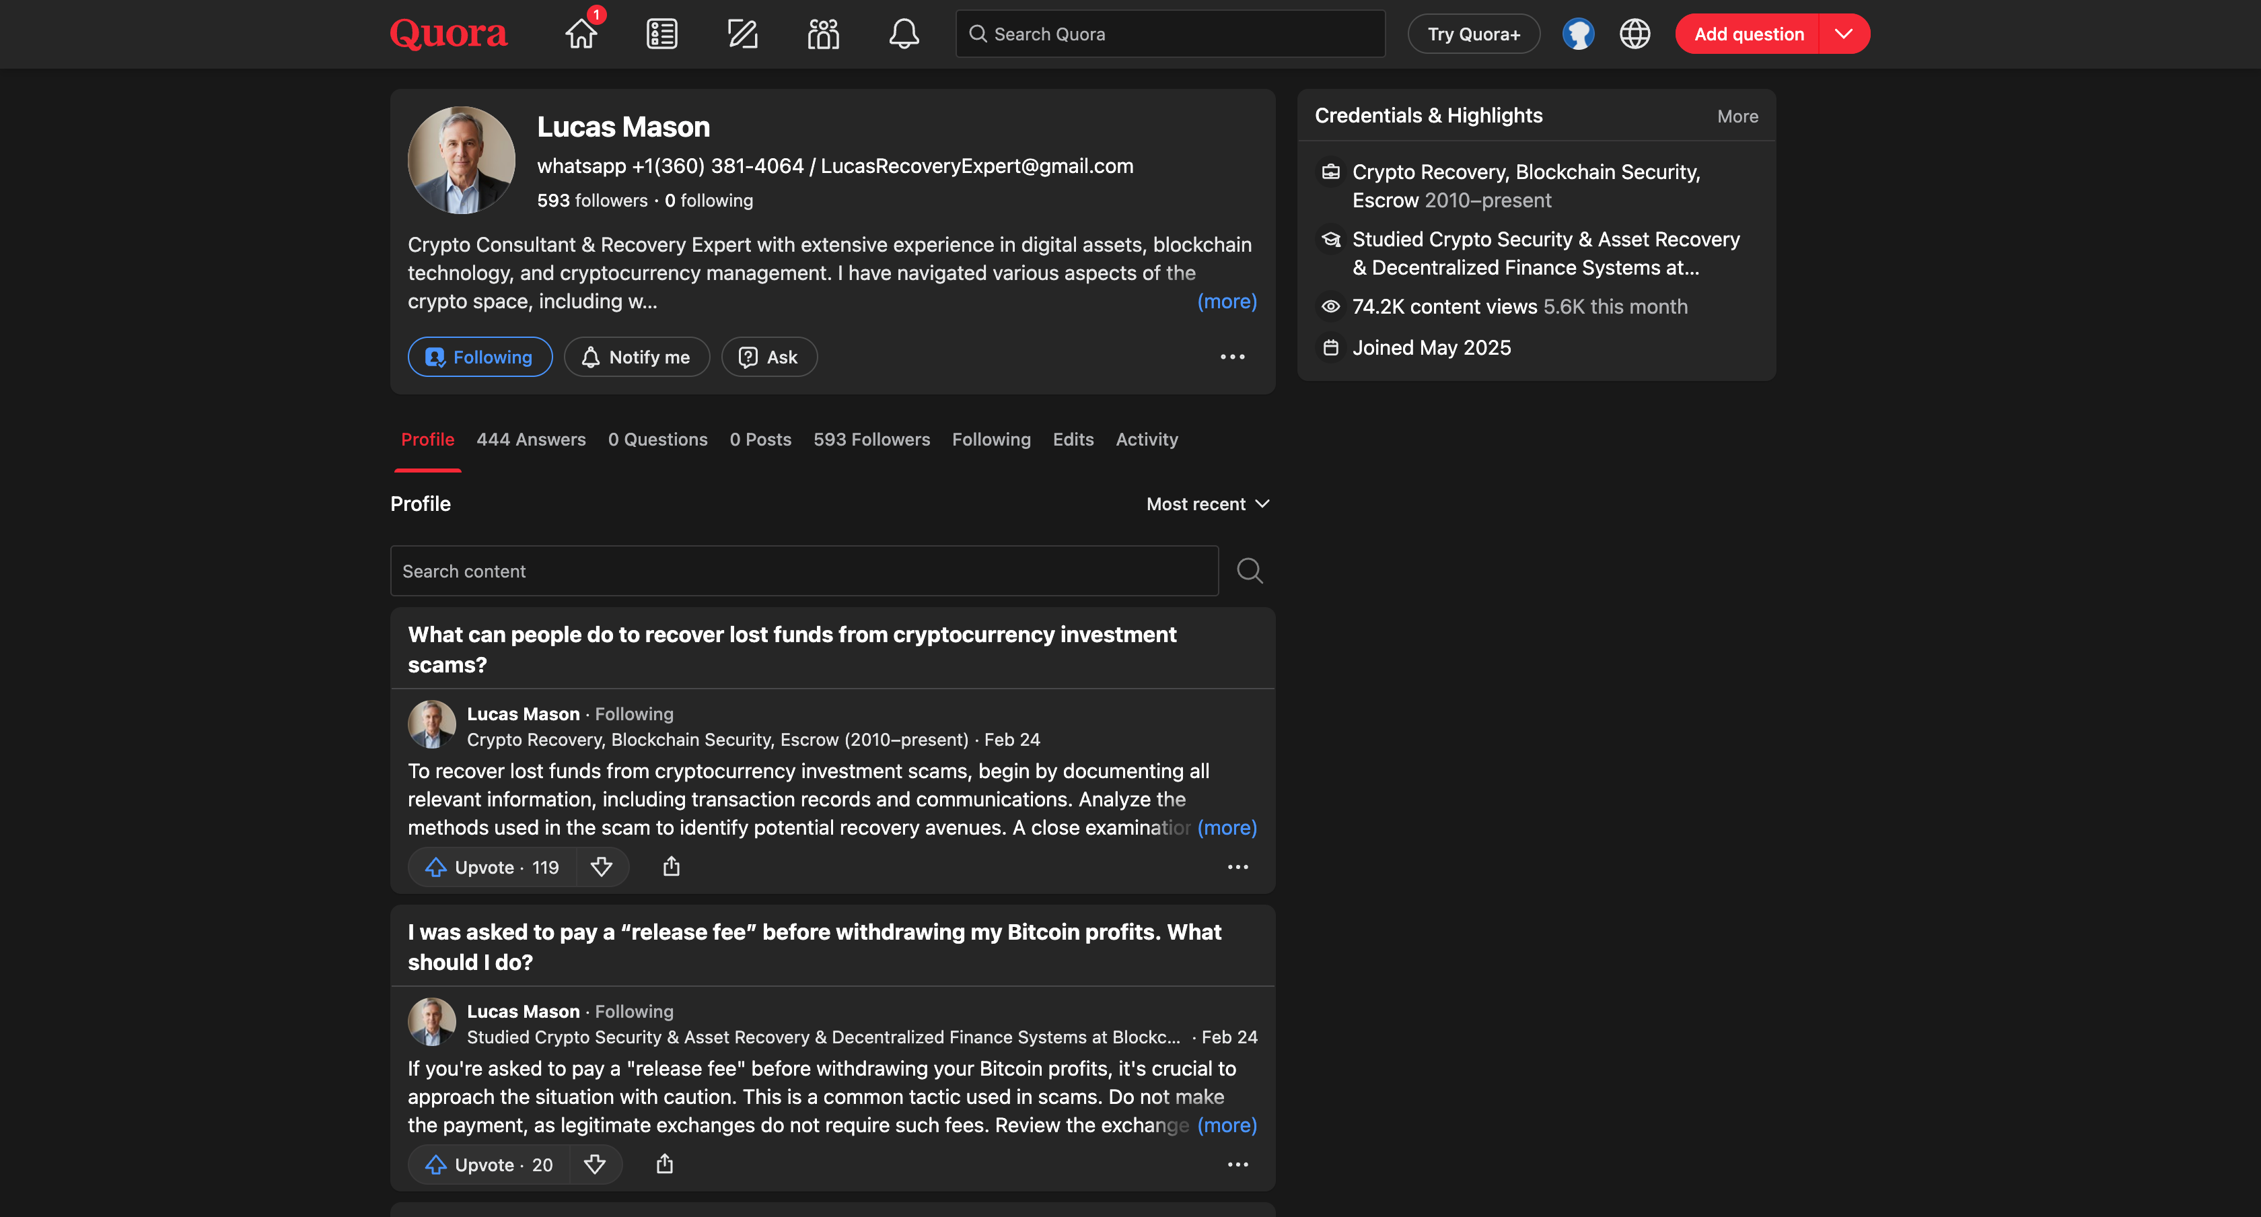Open the Answer pencil icon in navbar
2261x1217 pixels.
click(742, 34)
